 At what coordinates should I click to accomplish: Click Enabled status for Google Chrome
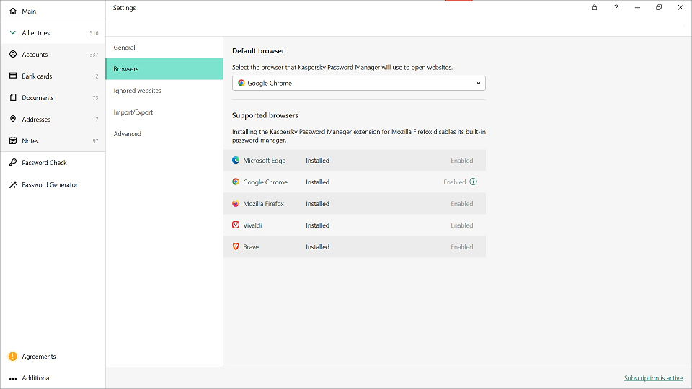click(455, 182)
